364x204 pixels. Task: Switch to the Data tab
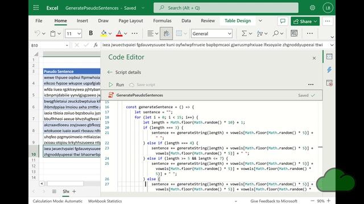click(x=186, y=21)
